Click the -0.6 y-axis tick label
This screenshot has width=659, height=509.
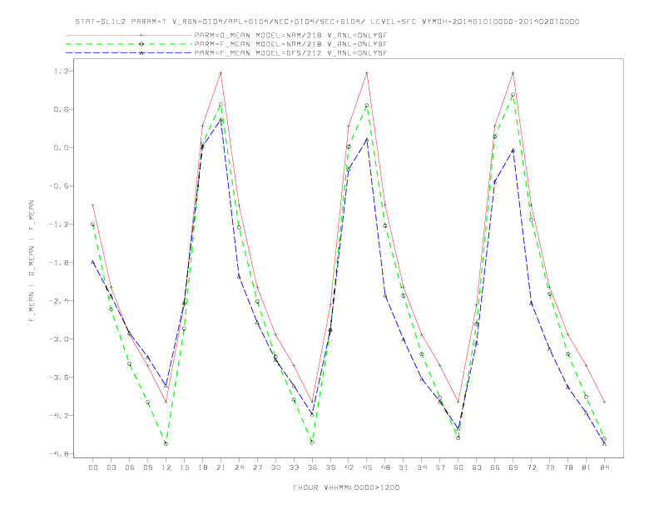coord(59,186)
